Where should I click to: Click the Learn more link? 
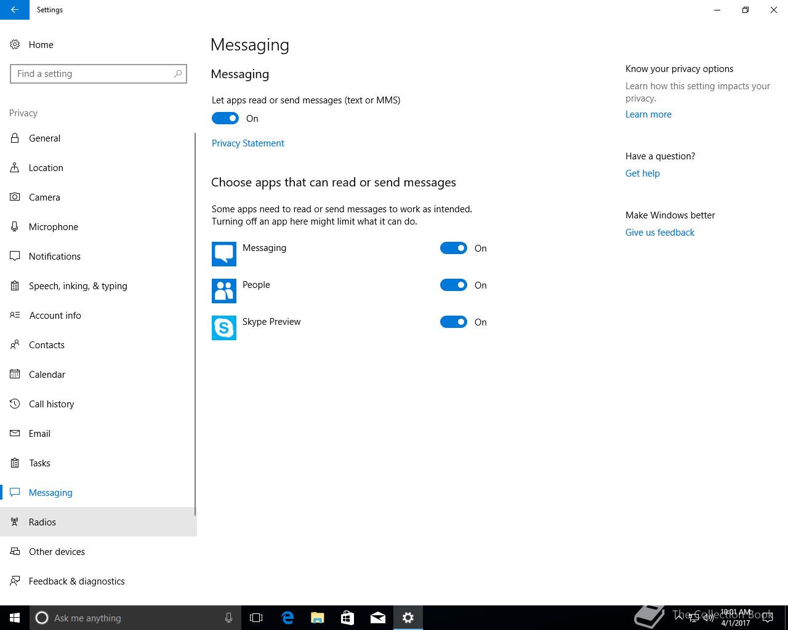pyautogui.click(x=648, y=114)
